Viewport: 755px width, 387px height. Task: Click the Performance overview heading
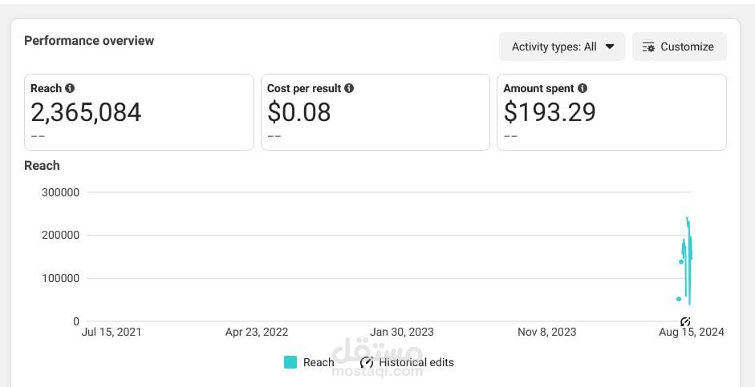click(x=89, y=41)
